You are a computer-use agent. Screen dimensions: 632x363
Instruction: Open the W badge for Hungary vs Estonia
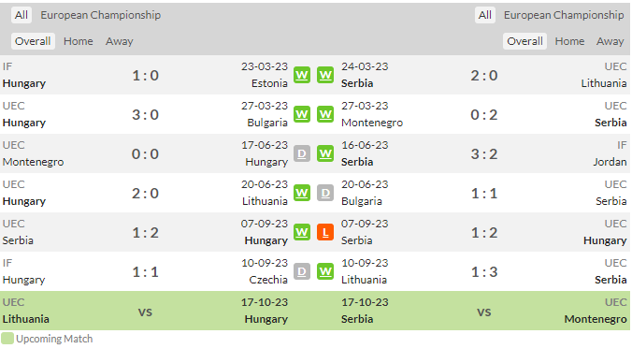pos(302,75)
